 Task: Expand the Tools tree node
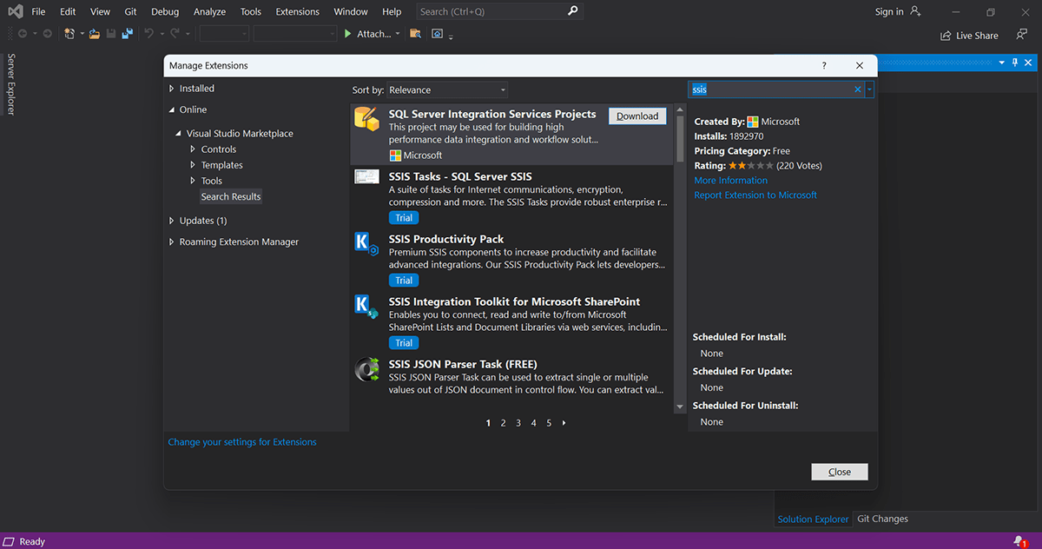coord(193,181)
